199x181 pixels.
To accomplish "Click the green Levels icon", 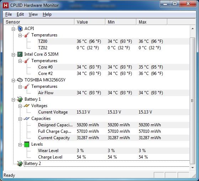I will (x=27, y=144).
